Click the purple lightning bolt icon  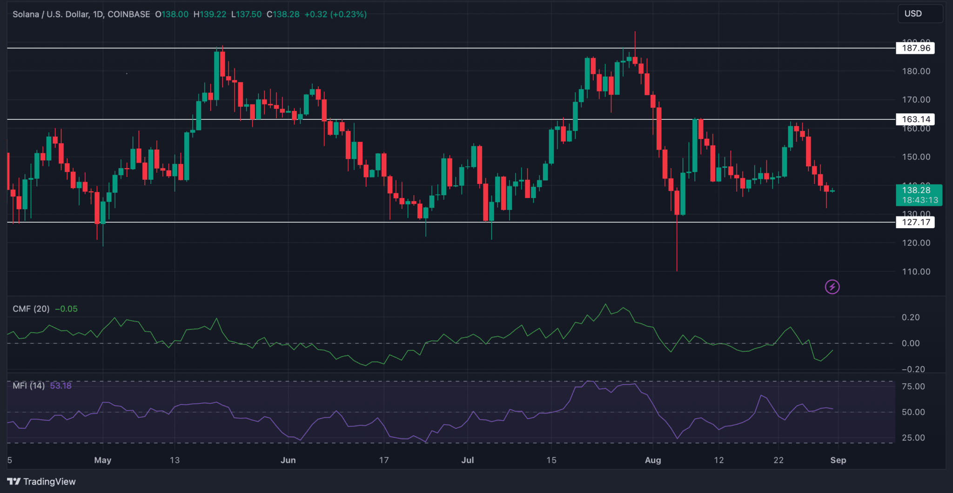pyautogui.click(x=832, y=287)
